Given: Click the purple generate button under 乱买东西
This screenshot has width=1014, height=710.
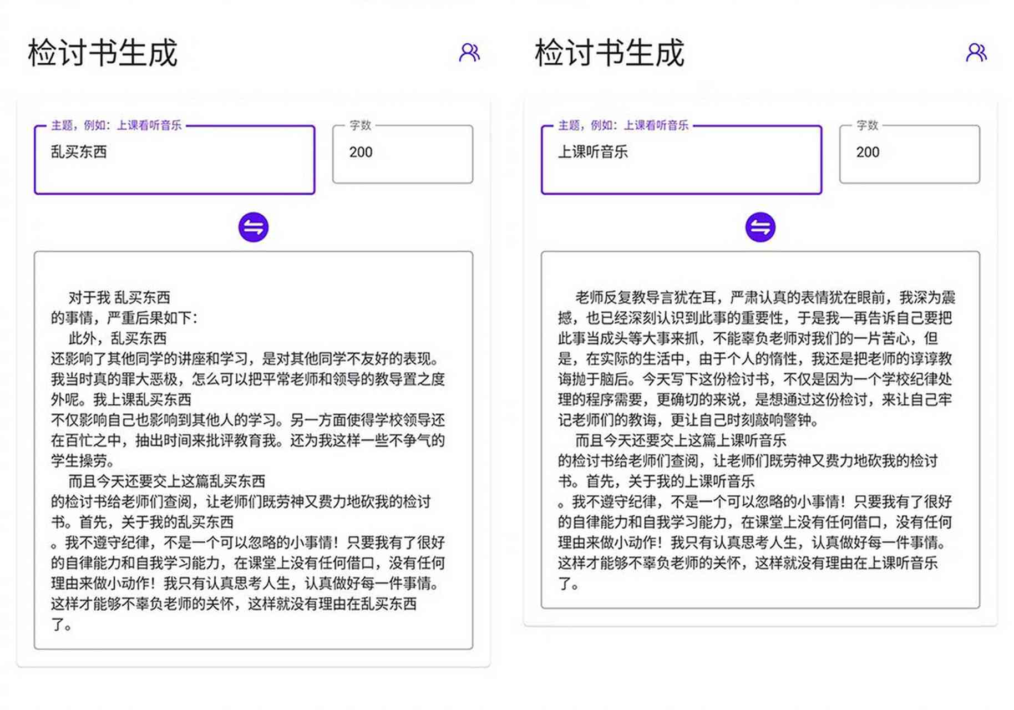Looking at the screenshot, I should pyautogui.click(x=253, y=227).
